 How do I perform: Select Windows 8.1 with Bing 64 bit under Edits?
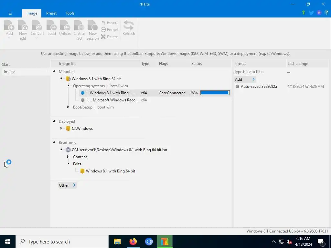pos(111,171)
